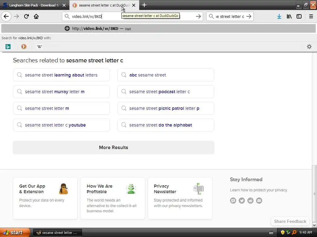Go back to the previous page
The height and width of the screenshot is (237, 317).
[x=6, y=16]
